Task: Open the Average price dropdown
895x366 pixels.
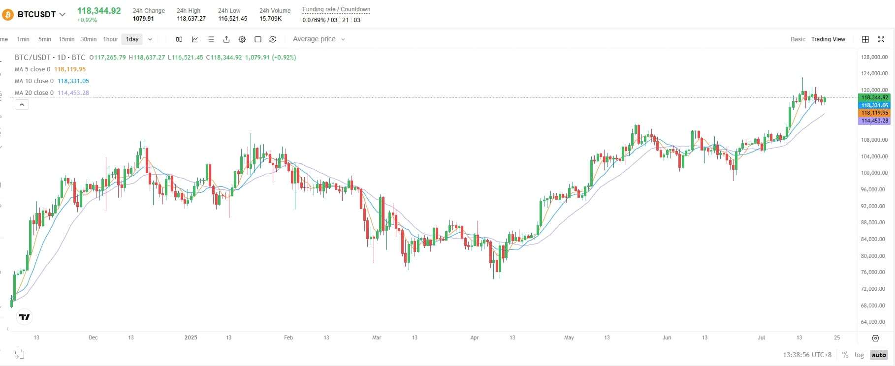Action: [319, 39]
